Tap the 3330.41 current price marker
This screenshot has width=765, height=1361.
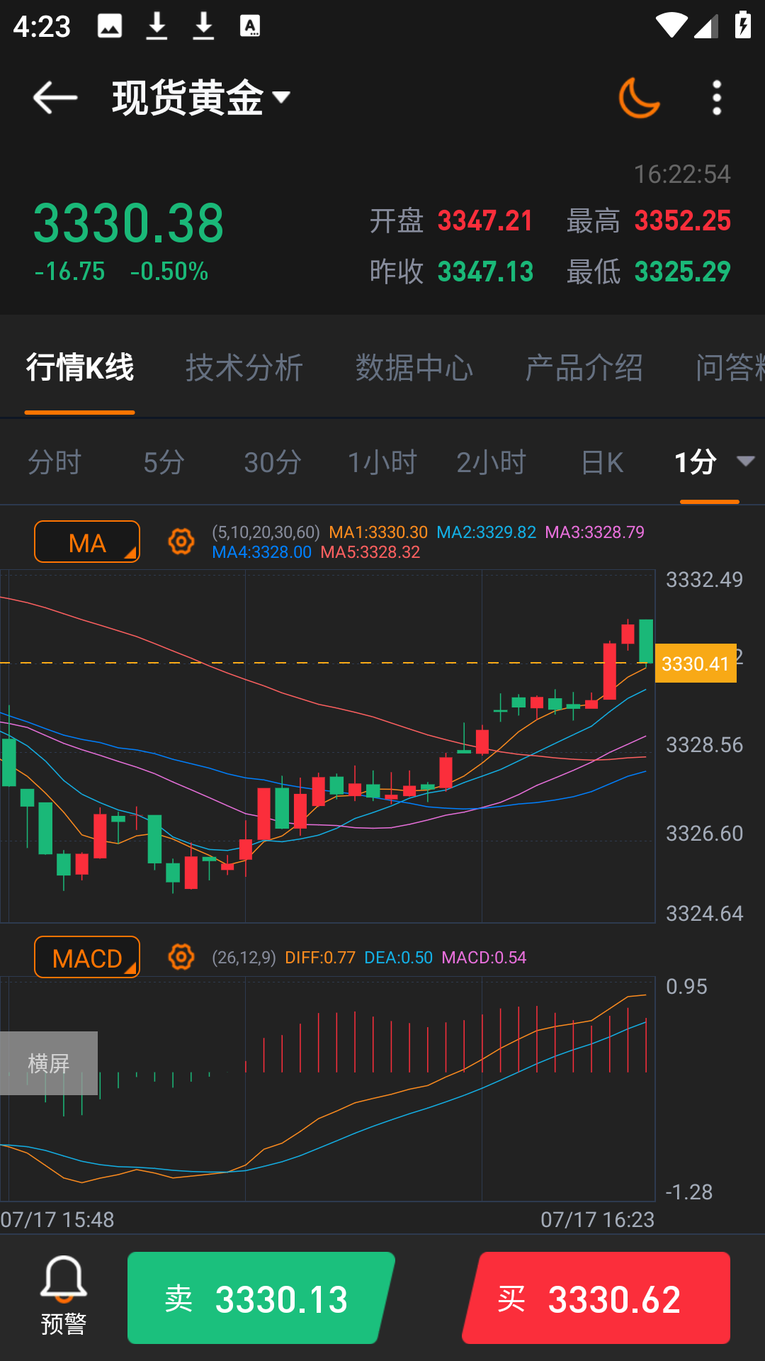pyautogui.click(x=696, y=663)
